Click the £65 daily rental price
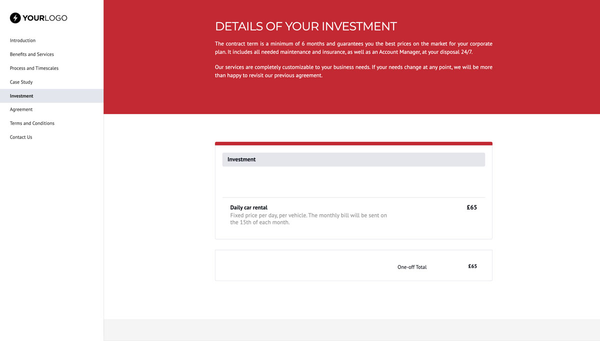The height and width of the screenshot is (341, 600). coord(471,207)
